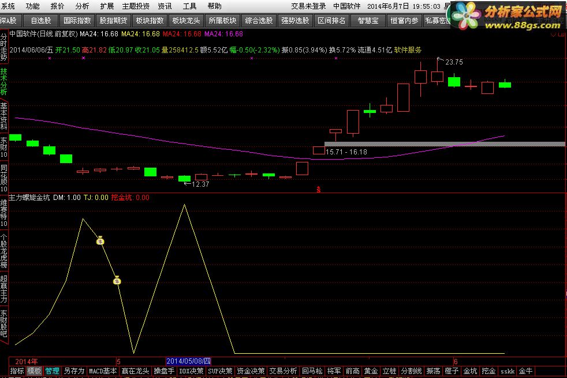Click the 交易未登录 status text

tap(308, 6)
